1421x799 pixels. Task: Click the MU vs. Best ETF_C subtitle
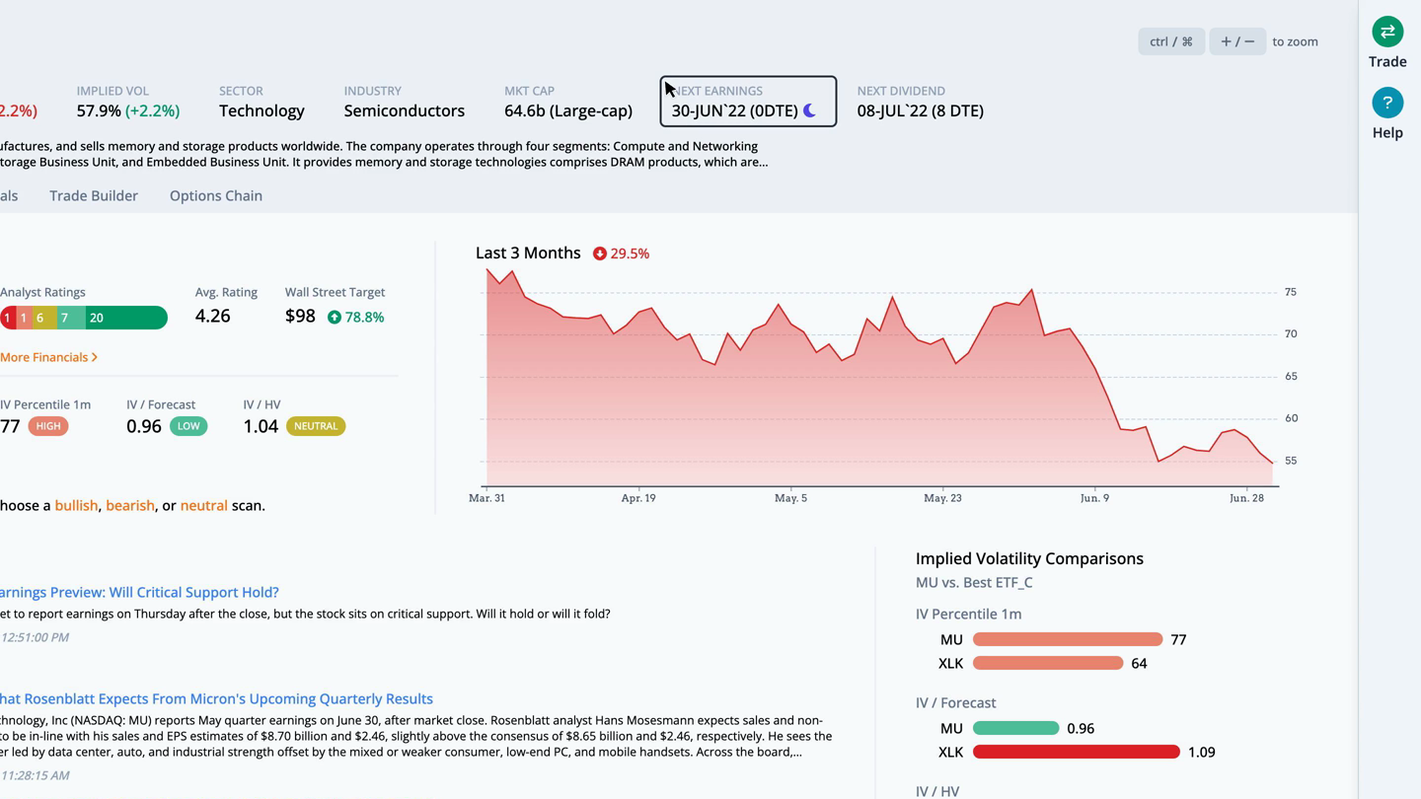(974, 582)
